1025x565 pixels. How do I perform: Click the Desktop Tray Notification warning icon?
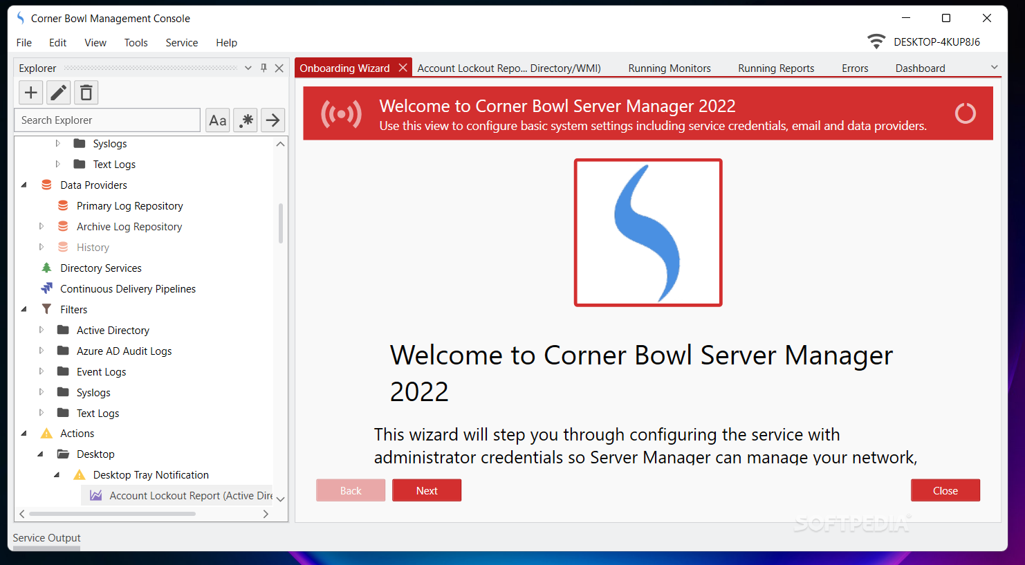click(x=80, y=474)
